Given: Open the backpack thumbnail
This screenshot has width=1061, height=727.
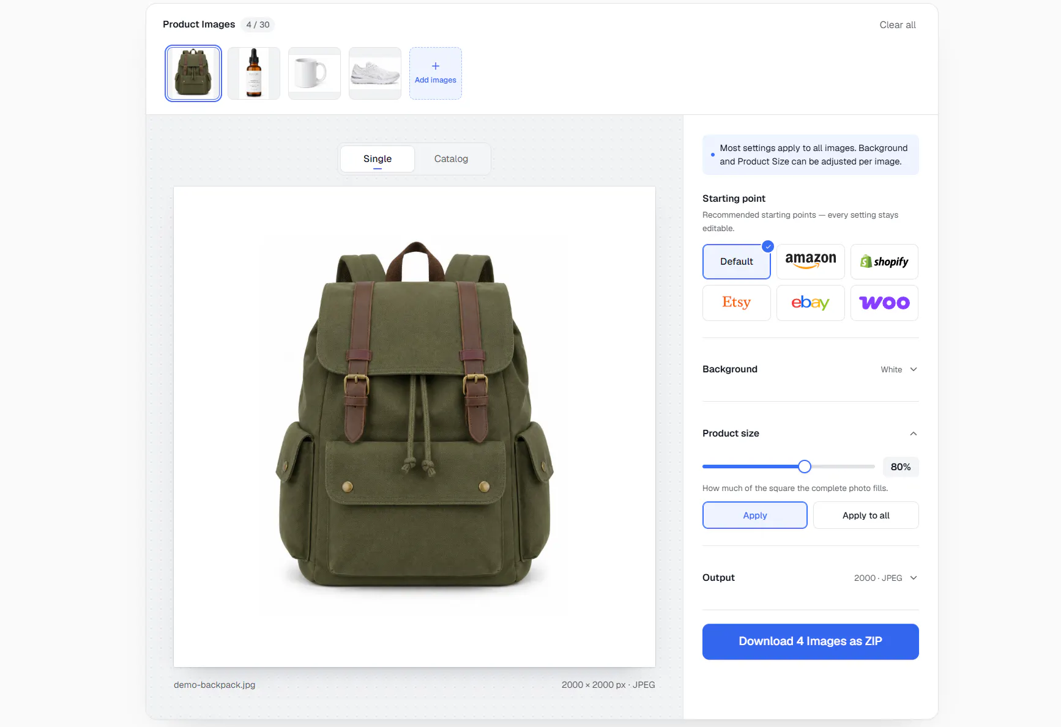Looking at the screenshot, I should (x=193, y=73).
